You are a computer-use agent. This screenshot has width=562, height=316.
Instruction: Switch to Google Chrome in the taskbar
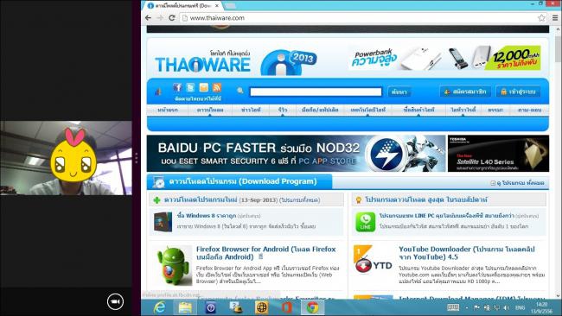click(x=312, y=307)
